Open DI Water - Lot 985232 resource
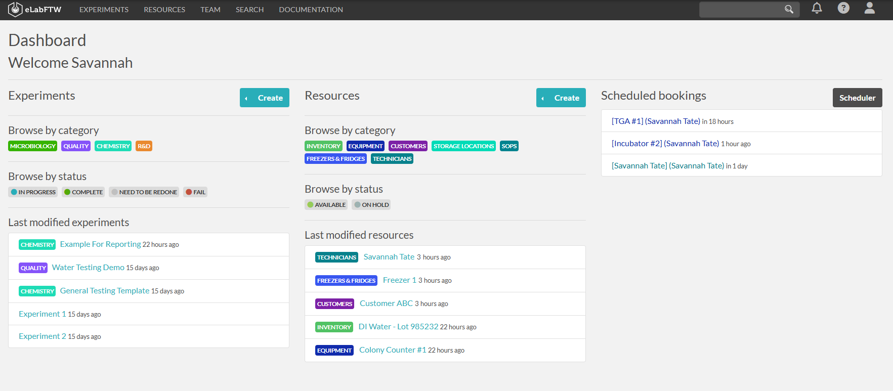Screen dimensions: 893x391 [398, 327]
